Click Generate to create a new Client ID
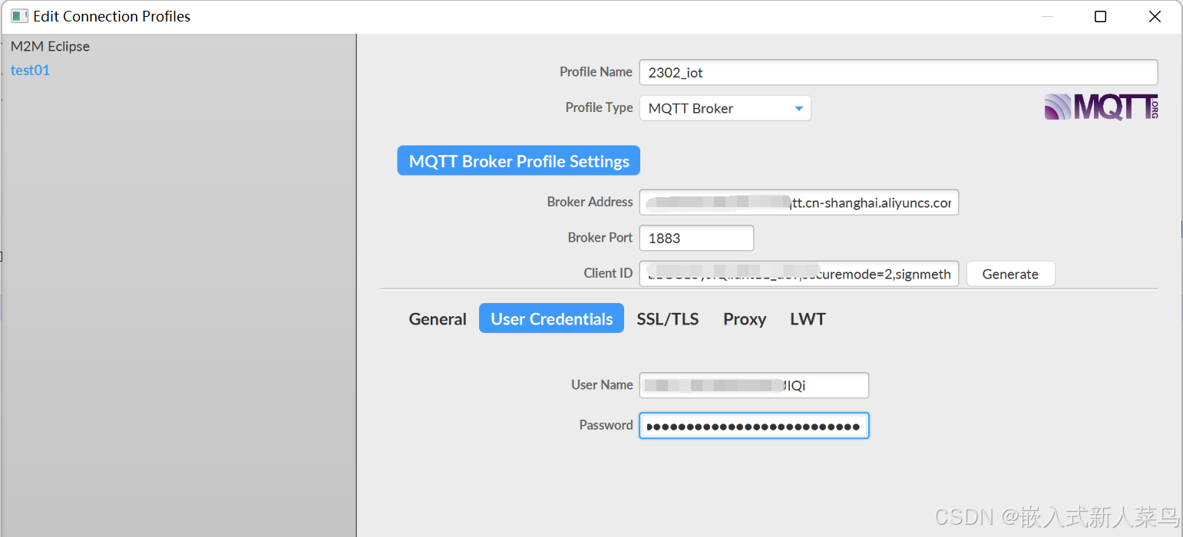The image size is (1183, 537). pyautogui.click(x=1010, y=274)
